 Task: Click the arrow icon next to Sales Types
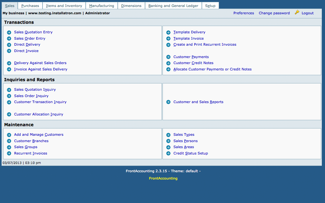(168, 135)
